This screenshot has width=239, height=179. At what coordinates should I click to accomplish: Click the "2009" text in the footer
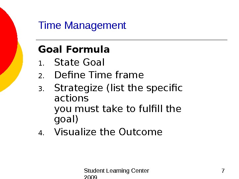click(90, 177)
